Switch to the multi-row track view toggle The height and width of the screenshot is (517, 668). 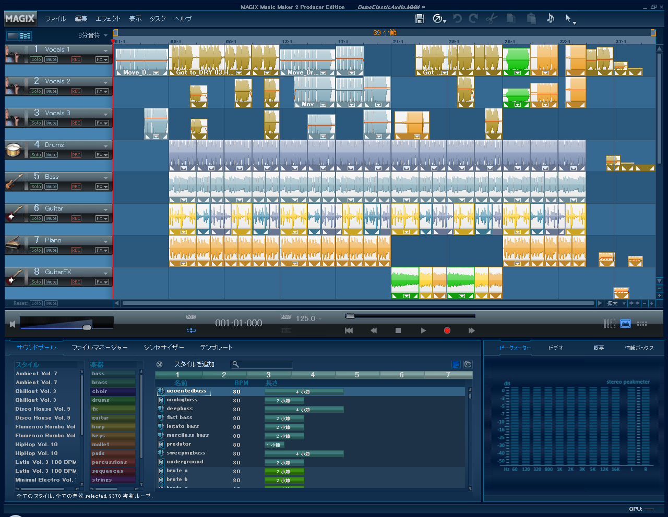point(26,35)
